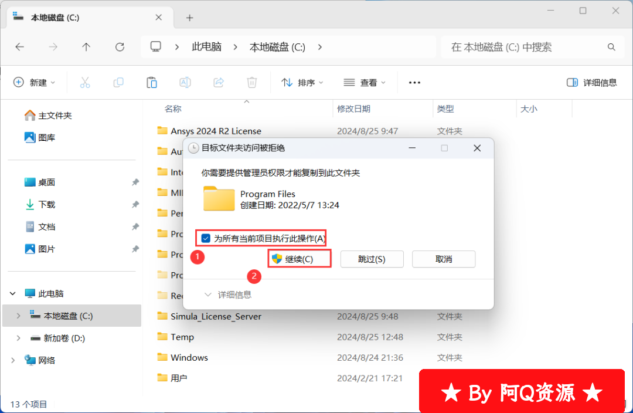Click the Rename icon in toolbar

pos(185,83)
